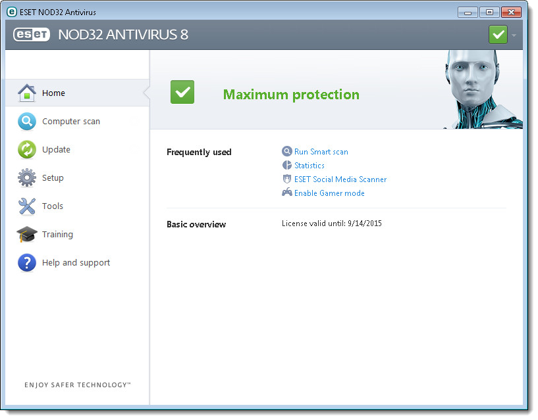Click the Help and support question icon
The image size is (538, 420).
[x=27, y=263]
